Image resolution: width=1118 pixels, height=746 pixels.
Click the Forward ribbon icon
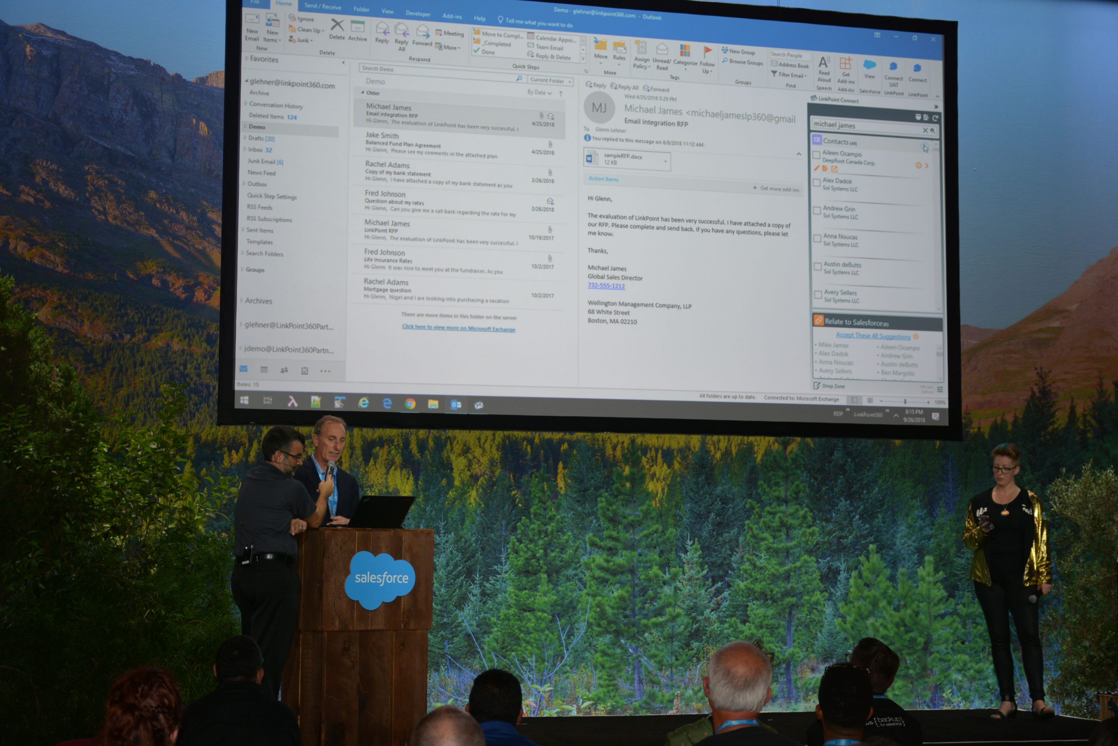(x=422, y=32)
